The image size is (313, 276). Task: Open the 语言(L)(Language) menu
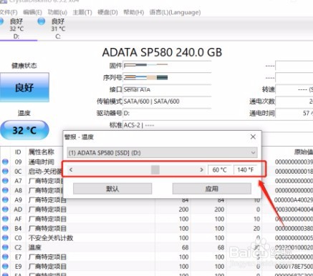click(x=175, y=12)
